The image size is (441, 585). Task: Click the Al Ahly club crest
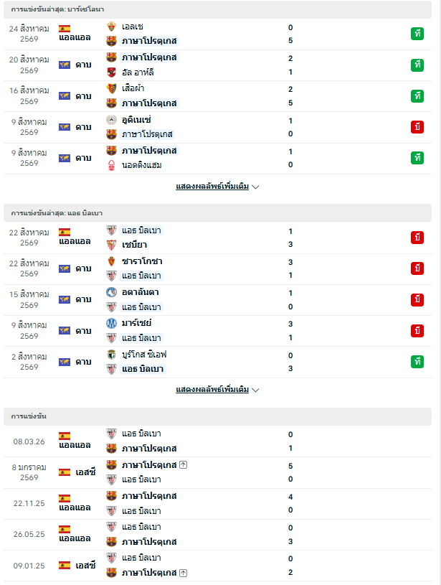pos(111,72)
